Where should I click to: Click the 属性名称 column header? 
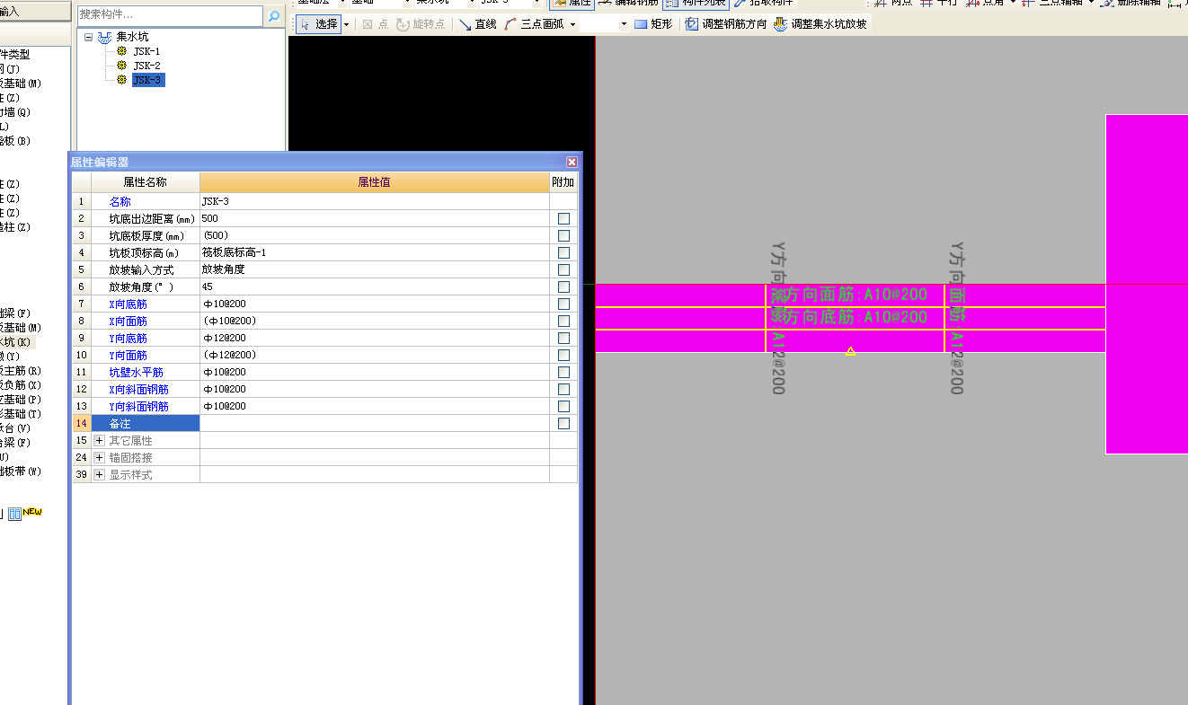146,182
